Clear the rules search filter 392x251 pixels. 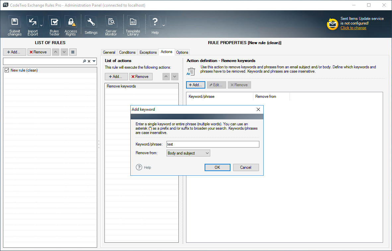(x=89, y=61)
